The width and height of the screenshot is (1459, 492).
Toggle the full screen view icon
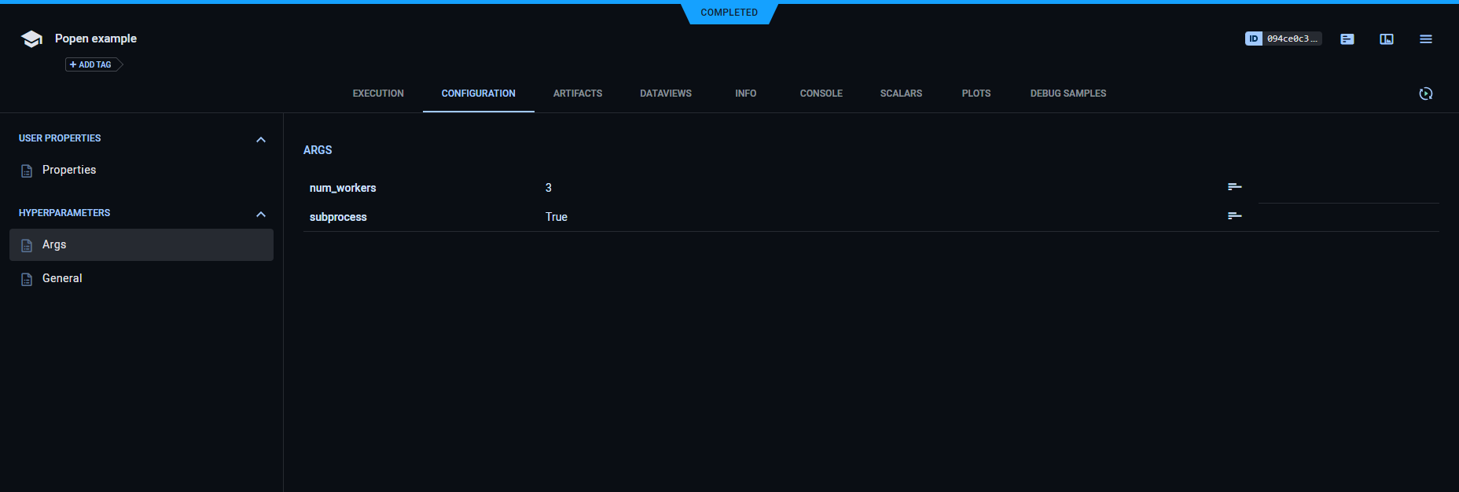point(1387,39)
